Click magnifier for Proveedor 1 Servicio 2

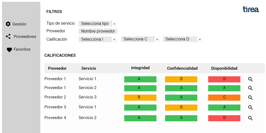pos(250,88)
